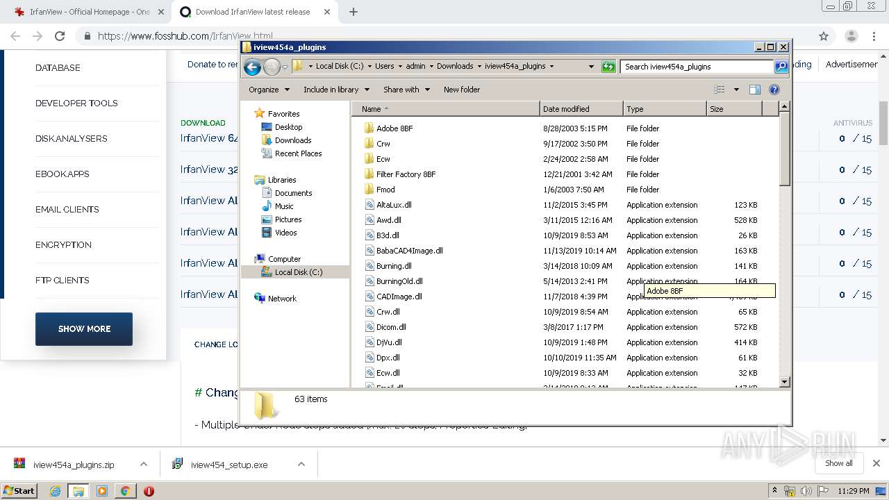The height and width of the screenshot is (500, 889).
Task: Select the Ecw folder icon
Action: click(x=369, y=159)
